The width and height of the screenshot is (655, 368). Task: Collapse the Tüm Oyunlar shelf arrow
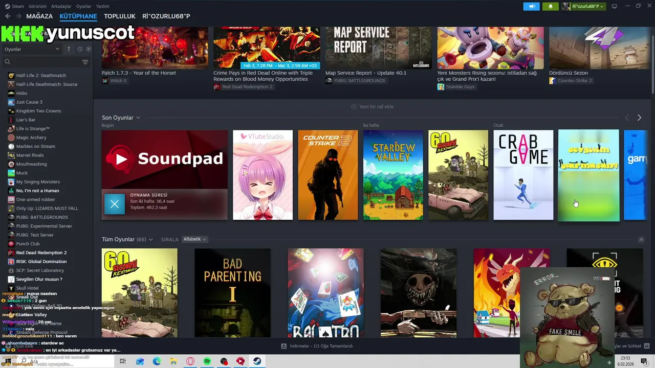[x=641, y=239]
